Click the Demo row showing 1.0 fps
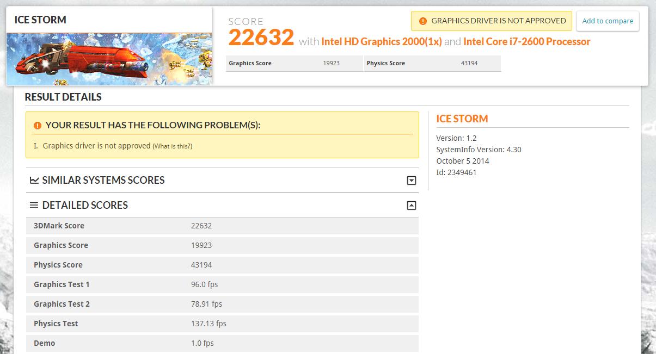Image resolution: width=656 pixels, height=354 pixels. click(x=222, y=343)
